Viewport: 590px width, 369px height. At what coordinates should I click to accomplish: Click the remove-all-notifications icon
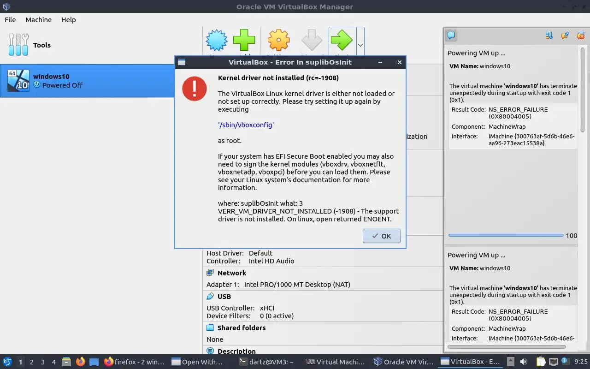point(581,35)
